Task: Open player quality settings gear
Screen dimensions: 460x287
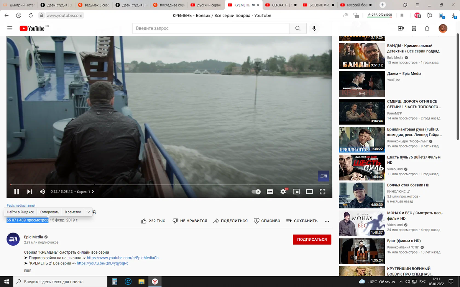Action: coord(283,191)
